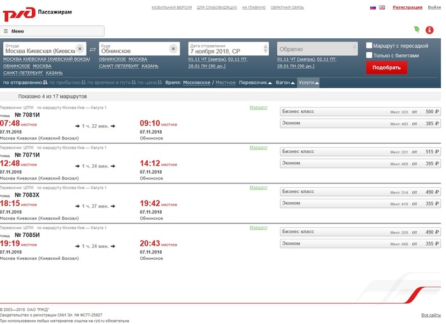This screenshot has height=324, width=446.
Task: Clear the departure station field
Action: click(80, 49)
